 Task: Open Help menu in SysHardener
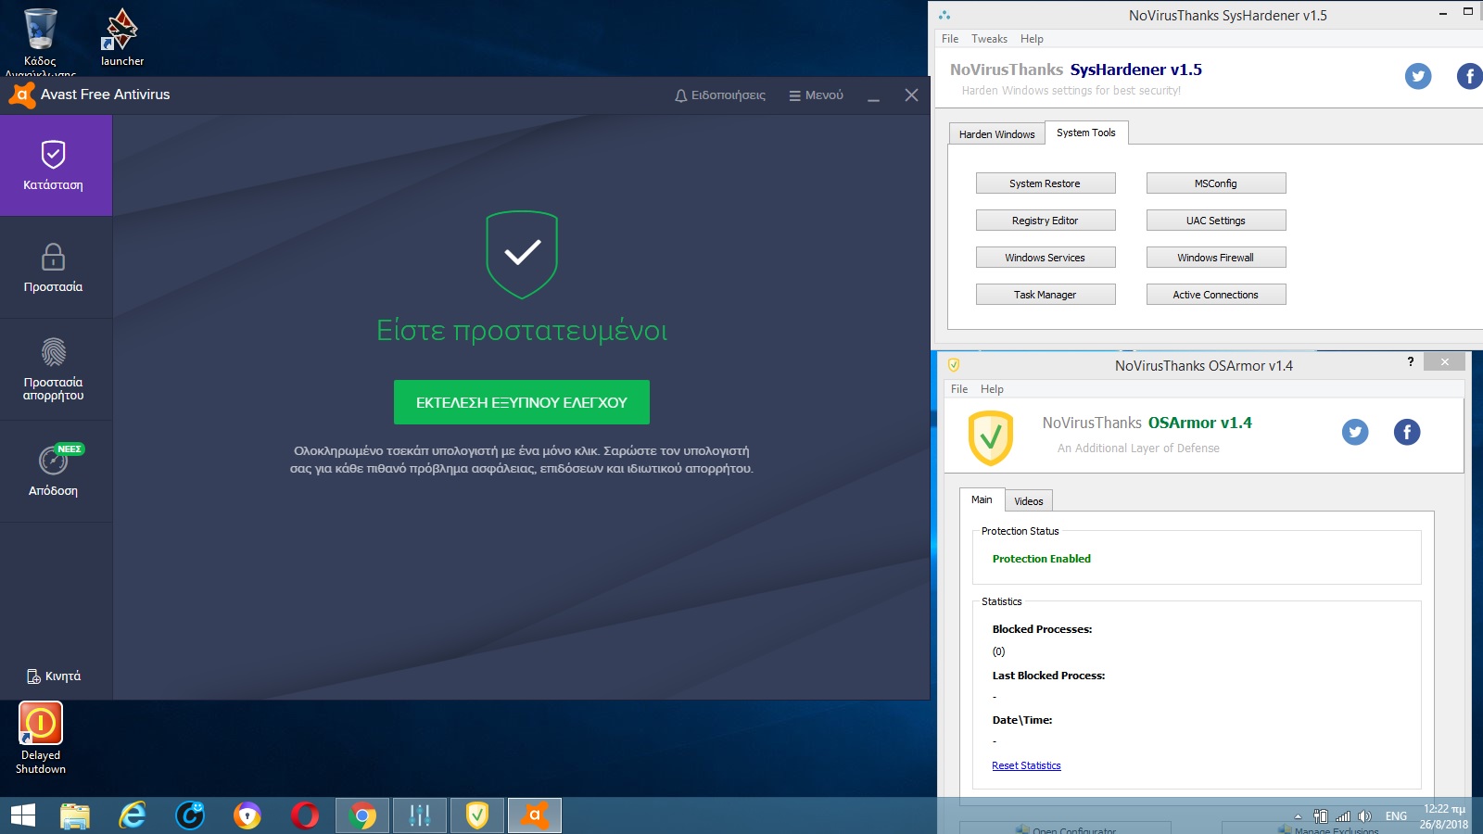coord(1032,39)
